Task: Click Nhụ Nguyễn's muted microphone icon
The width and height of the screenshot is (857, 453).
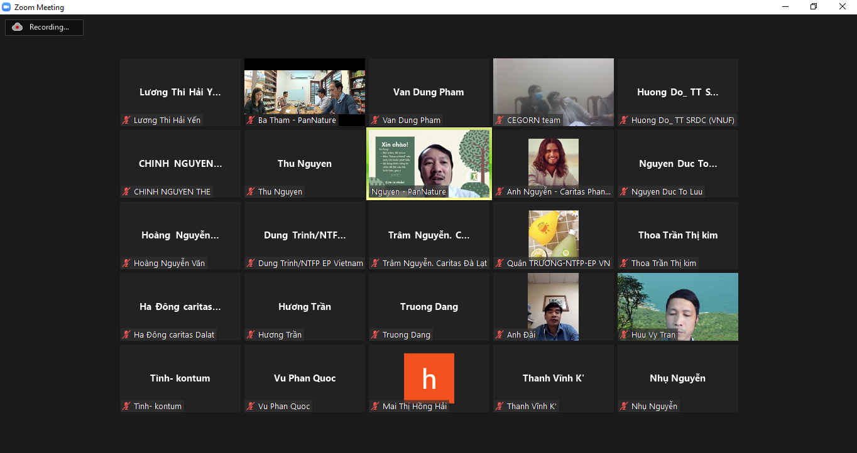Action: 624,406
